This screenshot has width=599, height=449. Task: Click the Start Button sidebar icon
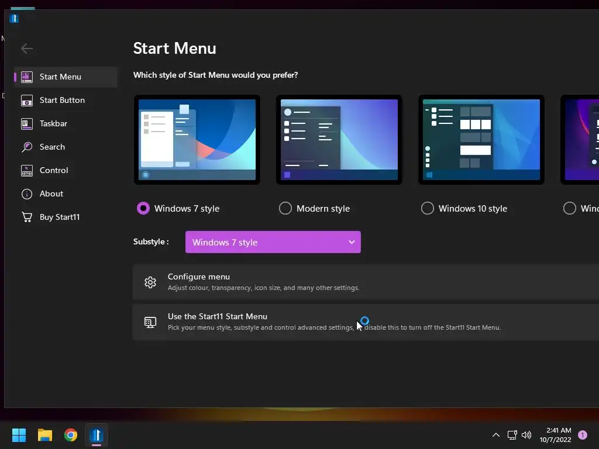[27, 101]
